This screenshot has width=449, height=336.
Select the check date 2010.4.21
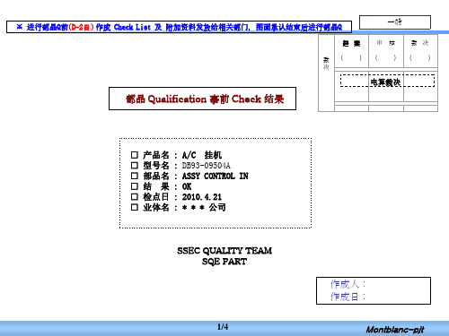point(202,197)
